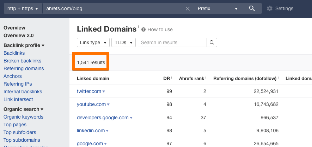Open Settings via the gear icon

tap(270, 8)
